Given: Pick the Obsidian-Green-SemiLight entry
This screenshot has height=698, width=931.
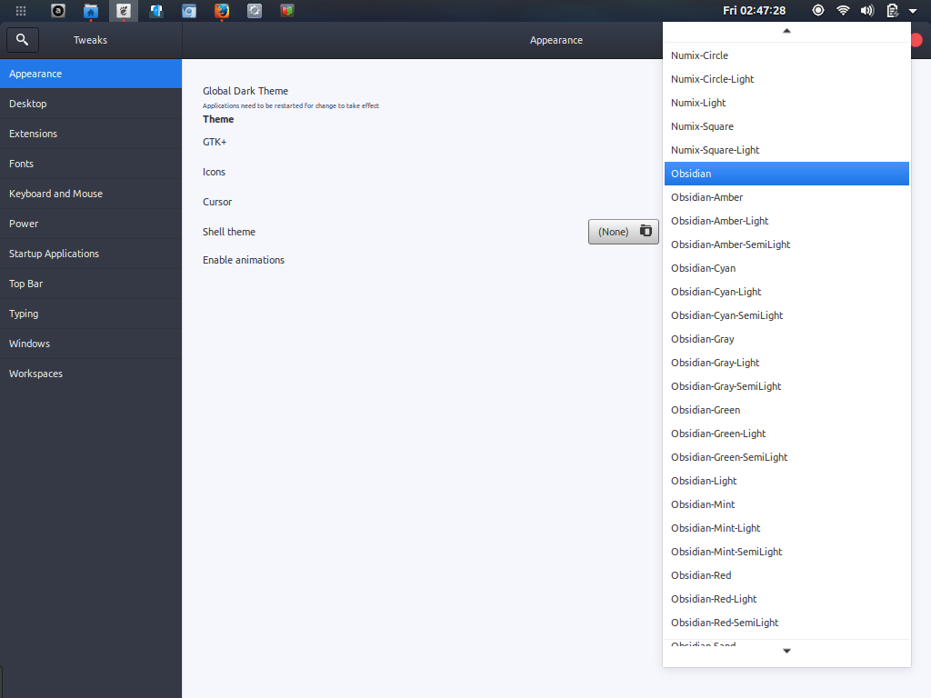Looking at the screenshot, I should [786, 457].
